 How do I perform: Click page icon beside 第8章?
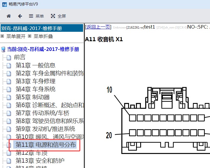pyautogui.click(x=9, y=121)
